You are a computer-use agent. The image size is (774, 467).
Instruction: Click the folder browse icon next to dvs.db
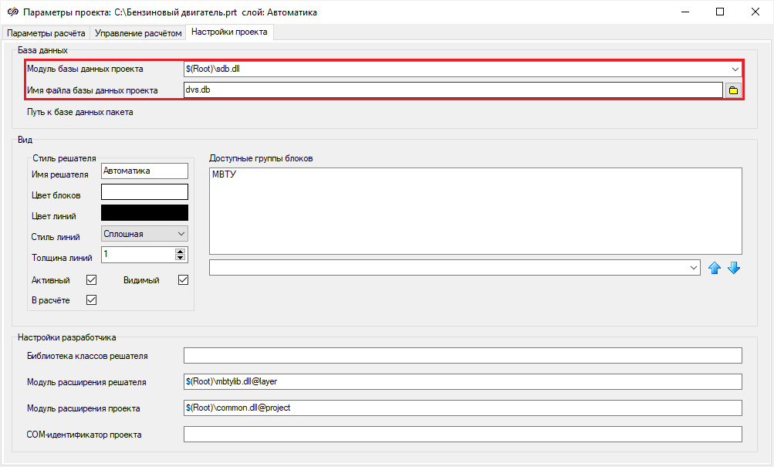click(733, 90)
